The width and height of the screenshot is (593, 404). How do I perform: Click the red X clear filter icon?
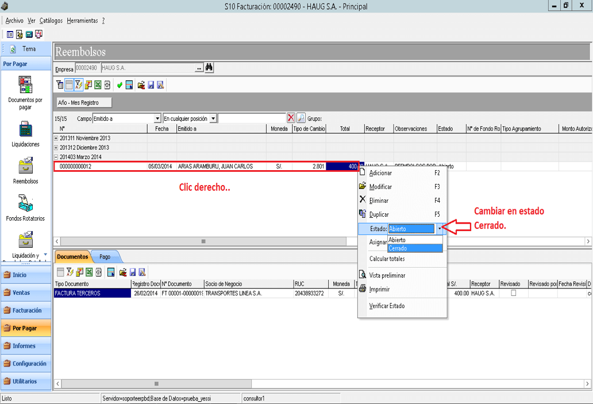pyautogui.click(x=291, y=118)
